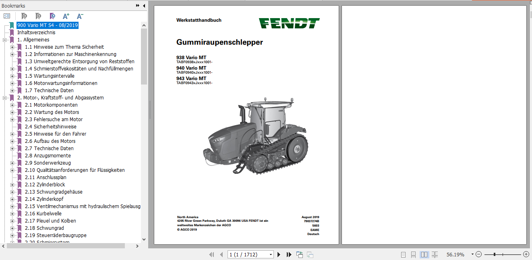
Task: Open bookmark 2.17 Pleuel und Kolben
Action: click(x=50, y=221)
